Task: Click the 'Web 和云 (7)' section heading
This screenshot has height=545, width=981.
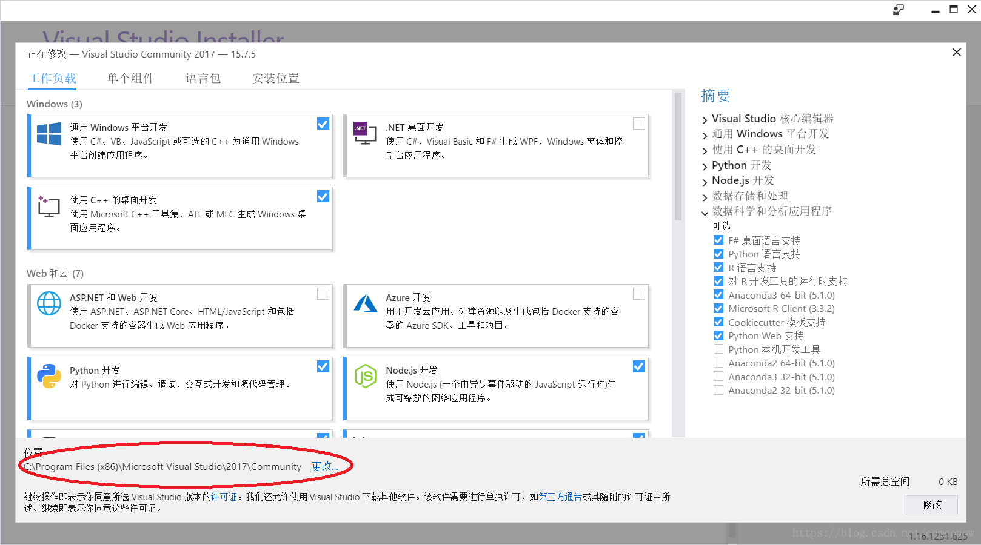Action: pos(55,273)
